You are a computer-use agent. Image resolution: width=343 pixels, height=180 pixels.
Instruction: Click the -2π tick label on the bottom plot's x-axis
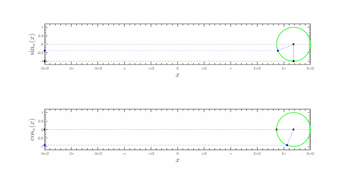point(71,152)
